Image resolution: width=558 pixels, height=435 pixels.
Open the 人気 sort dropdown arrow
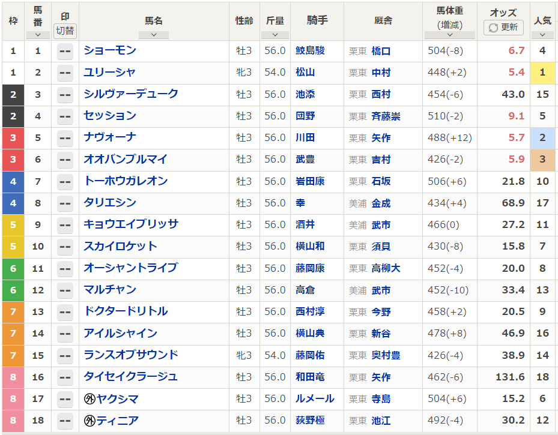(542, 35)
